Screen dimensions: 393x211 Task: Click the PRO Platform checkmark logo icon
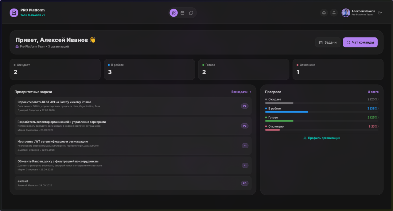pyautogui.click(x=14, y=13)
